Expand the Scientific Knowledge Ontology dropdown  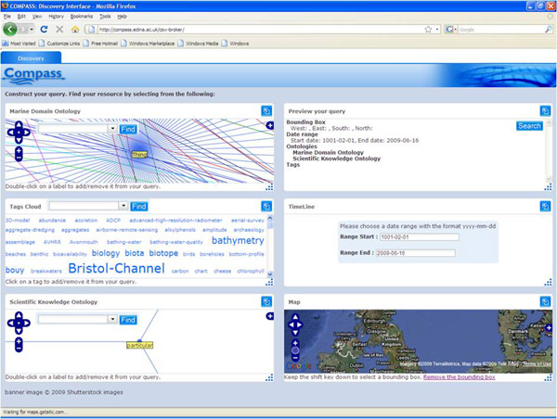pos(112,319)
